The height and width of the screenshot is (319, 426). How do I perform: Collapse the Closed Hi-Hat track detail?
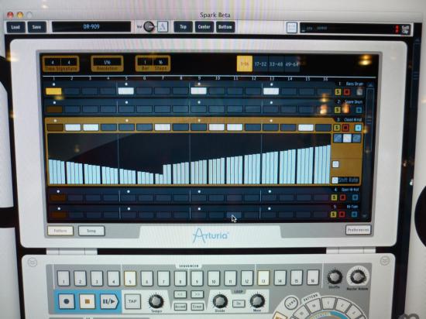(x=358, y=128)
